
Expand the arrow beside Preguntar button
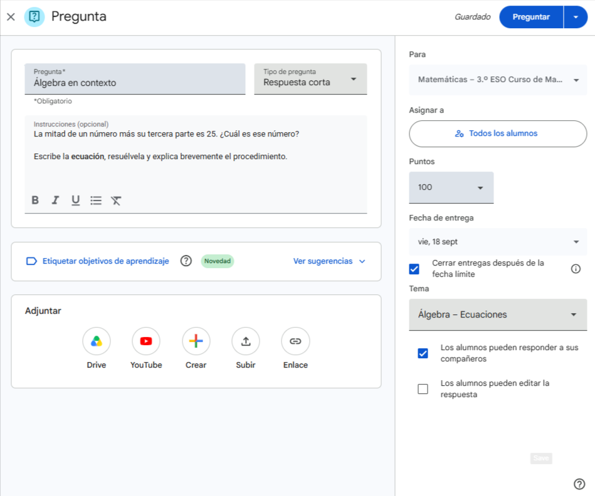[576, 17]
